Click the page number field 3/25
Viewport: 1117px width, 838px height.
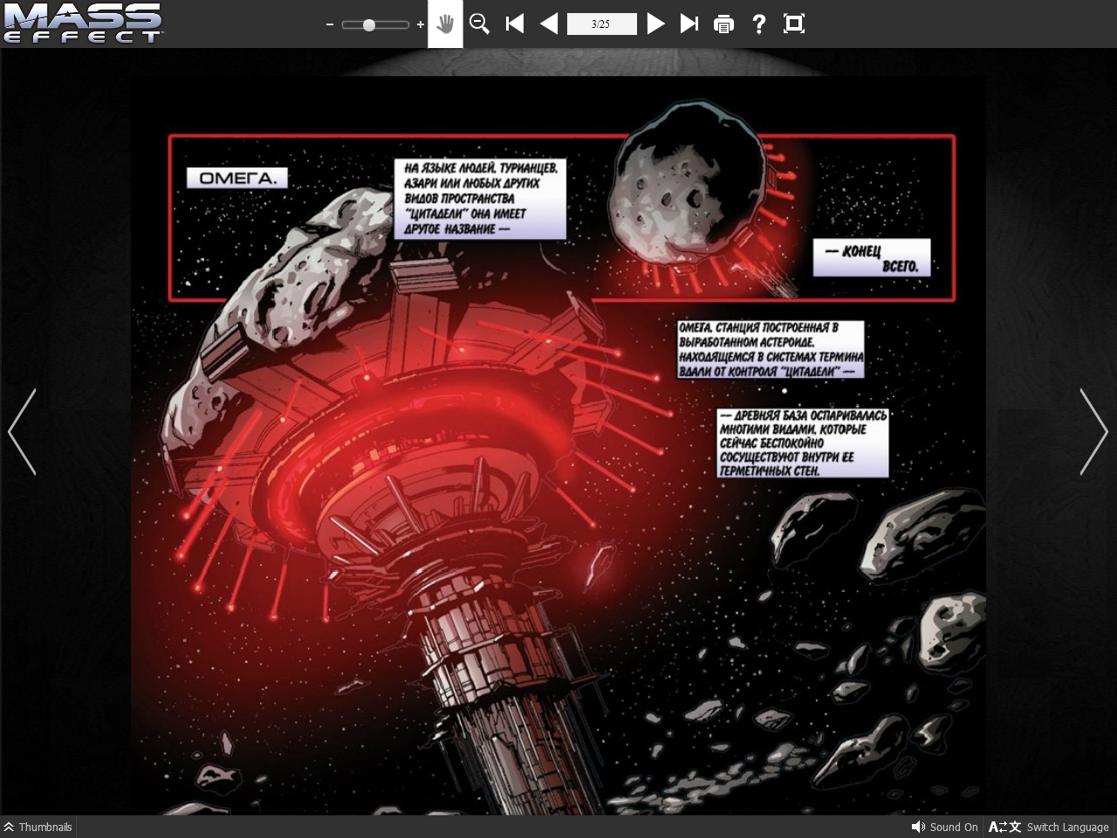point(601,24)
